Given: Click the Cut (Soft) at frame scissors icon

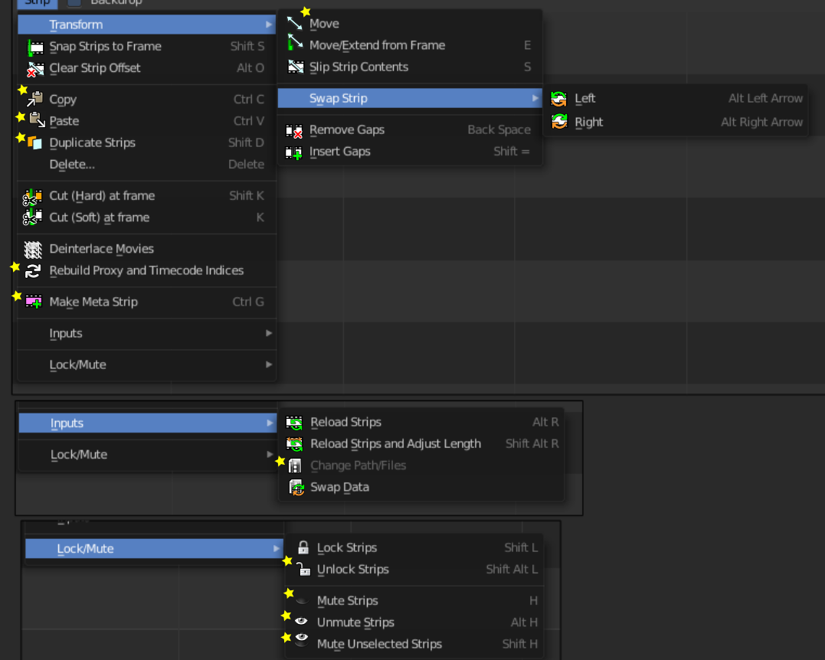Looking at the screenshot, I should pos(33,217).
